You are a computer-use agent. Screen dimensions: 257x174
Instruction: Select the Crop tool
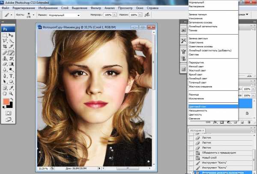(x=5, y=46)
